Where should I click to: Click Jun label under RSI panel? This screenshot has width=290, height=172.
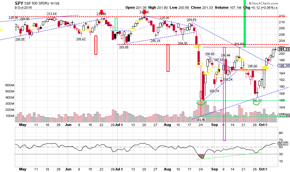pyautogui.click(x=68, y=169)
